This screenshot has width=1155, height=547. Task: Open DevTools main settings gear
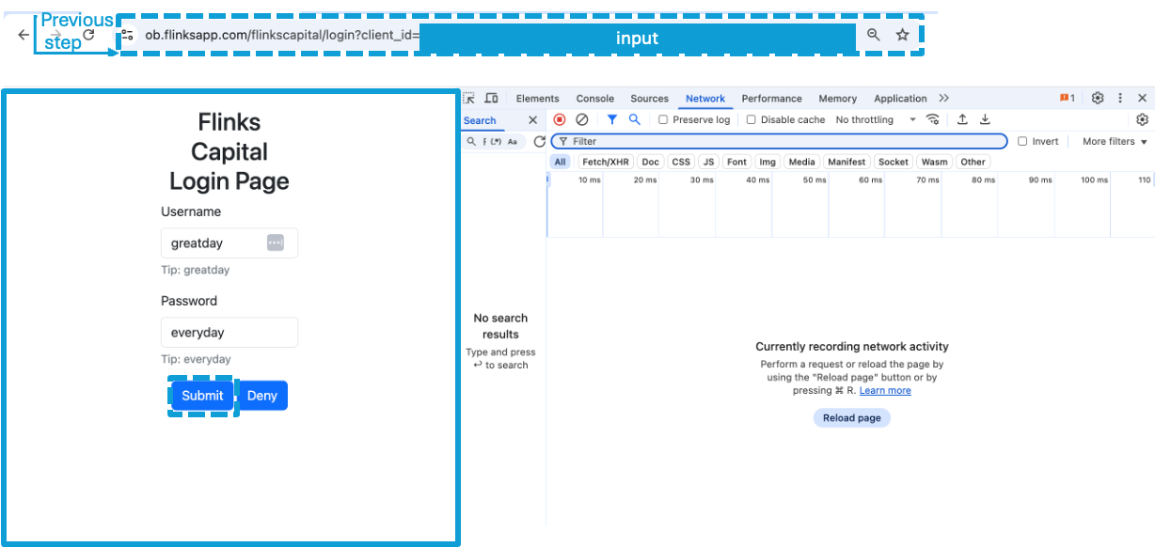(x=1098, y=98)
